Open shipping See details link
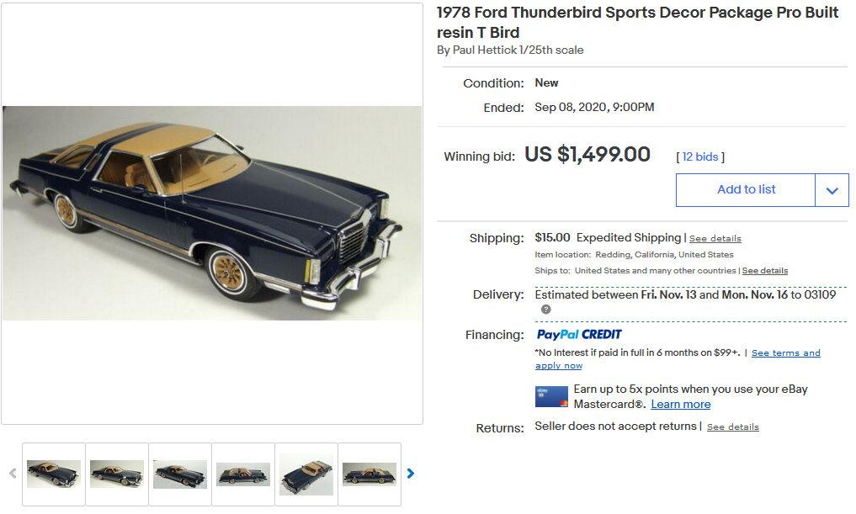856x514 pixels. pyautogui.click(x=715, y=238)
